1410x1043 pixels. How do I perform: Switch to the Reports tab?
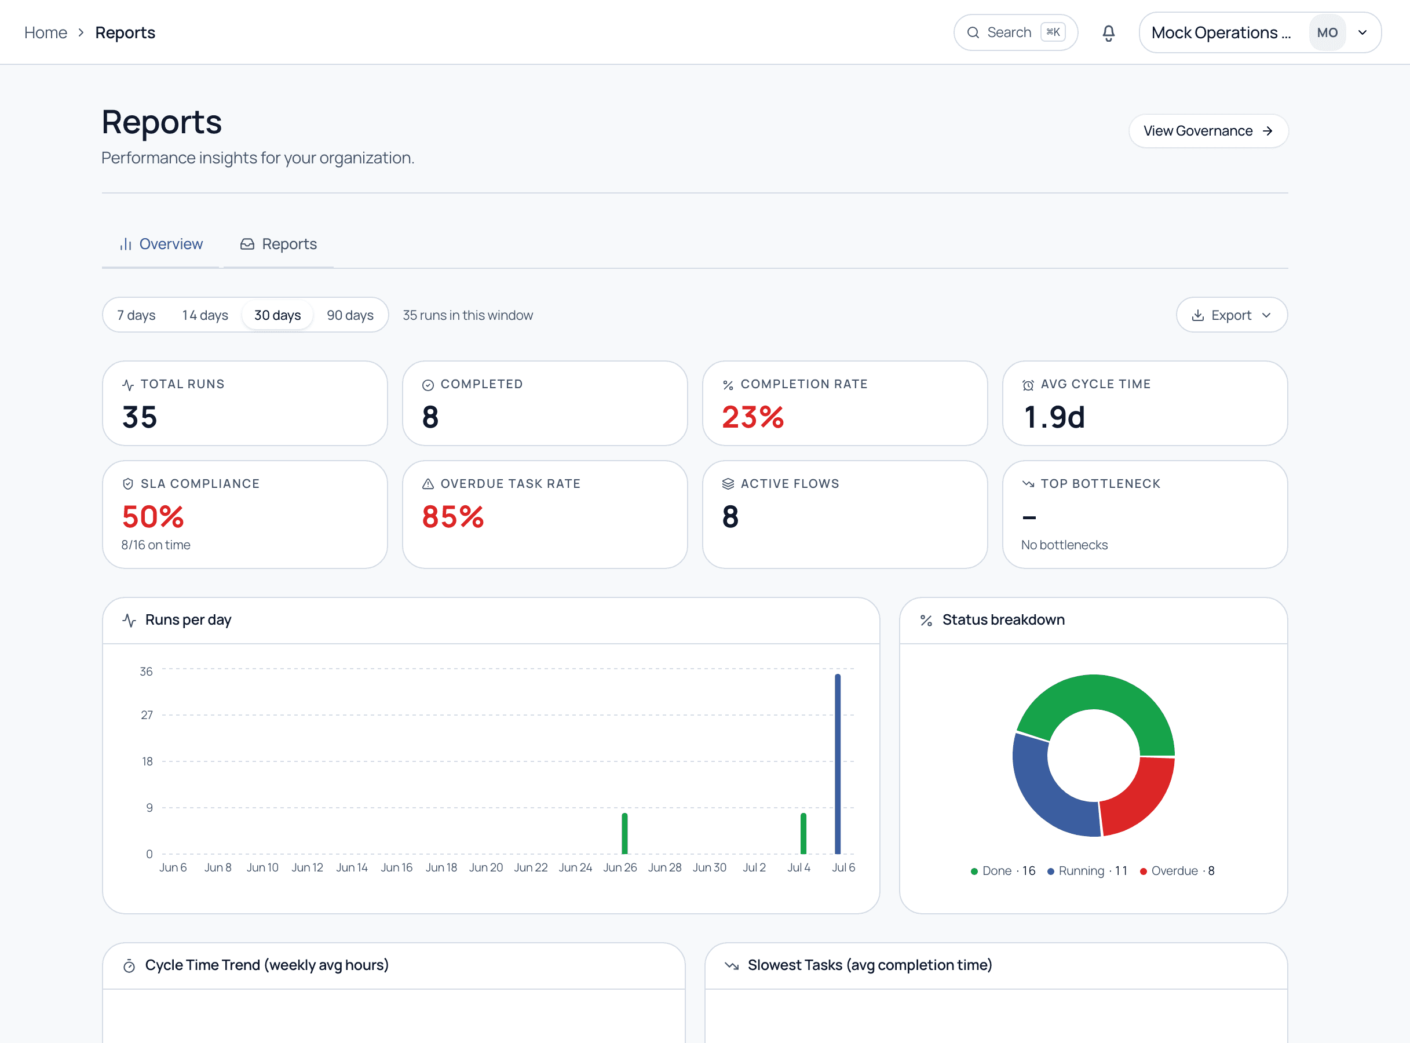point(278,245)
